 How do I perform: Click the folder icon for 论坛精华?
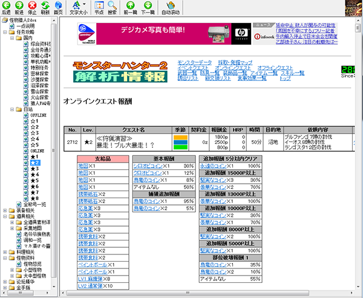click(12, 282)
